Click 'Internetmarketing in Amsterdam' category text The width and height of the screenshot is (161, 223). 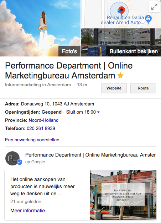38,85
